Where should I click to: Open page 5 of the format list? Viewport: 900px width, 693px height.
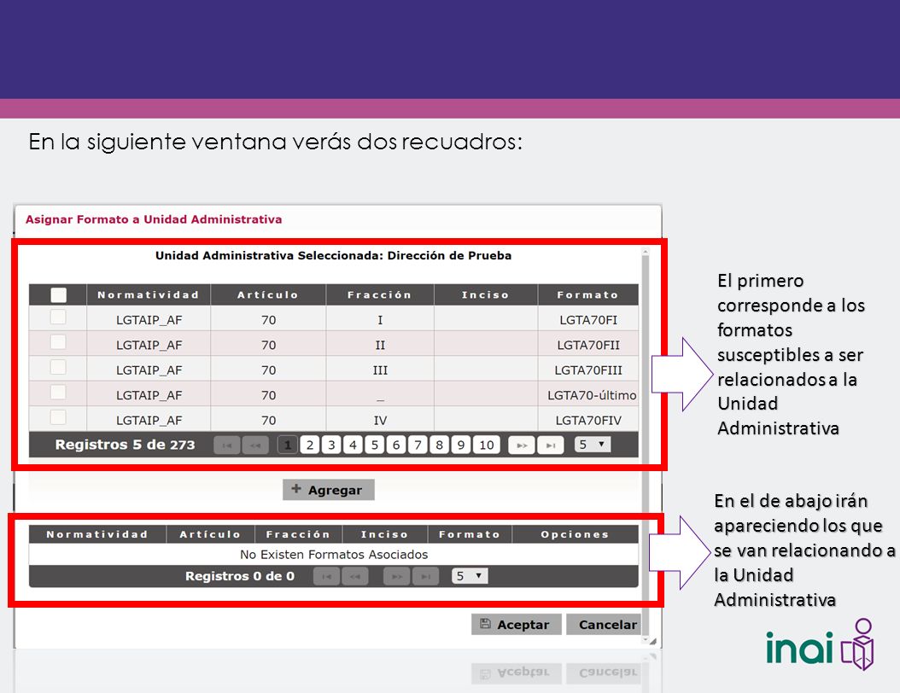coord(375,445)
